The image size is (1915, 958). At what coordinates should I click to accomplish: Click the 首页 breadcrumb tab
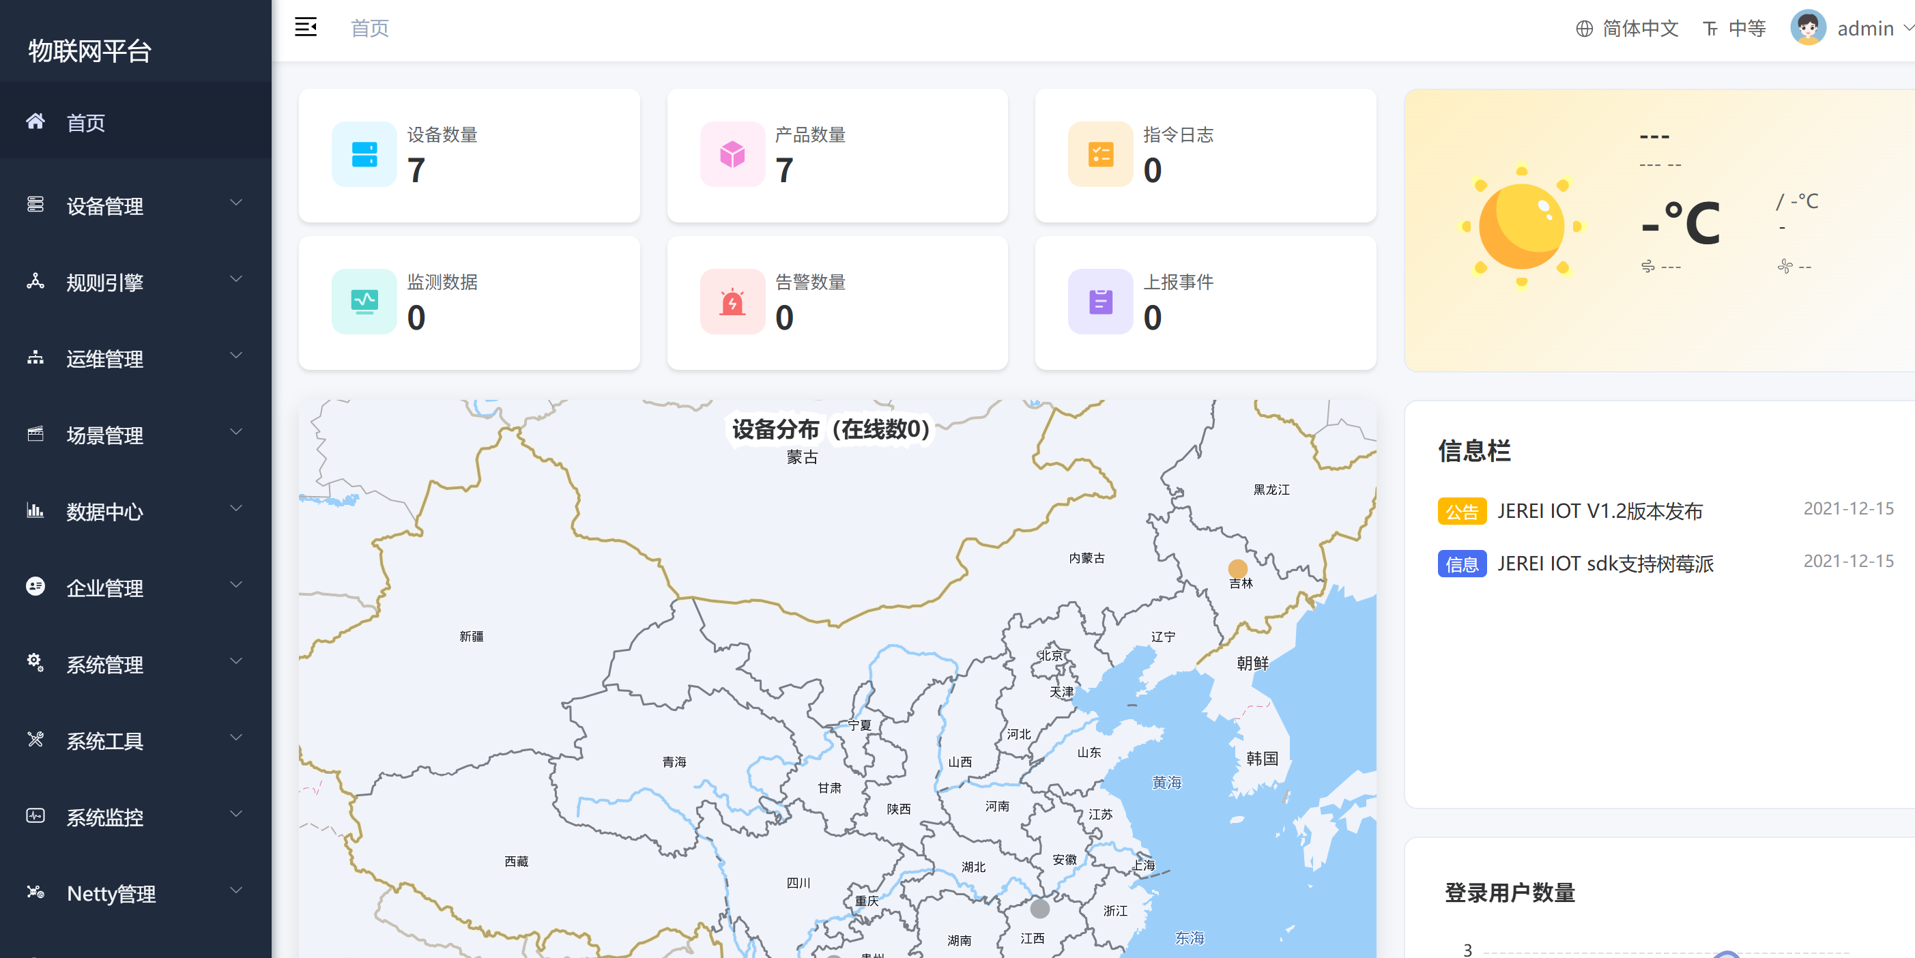tap(369, 27)
